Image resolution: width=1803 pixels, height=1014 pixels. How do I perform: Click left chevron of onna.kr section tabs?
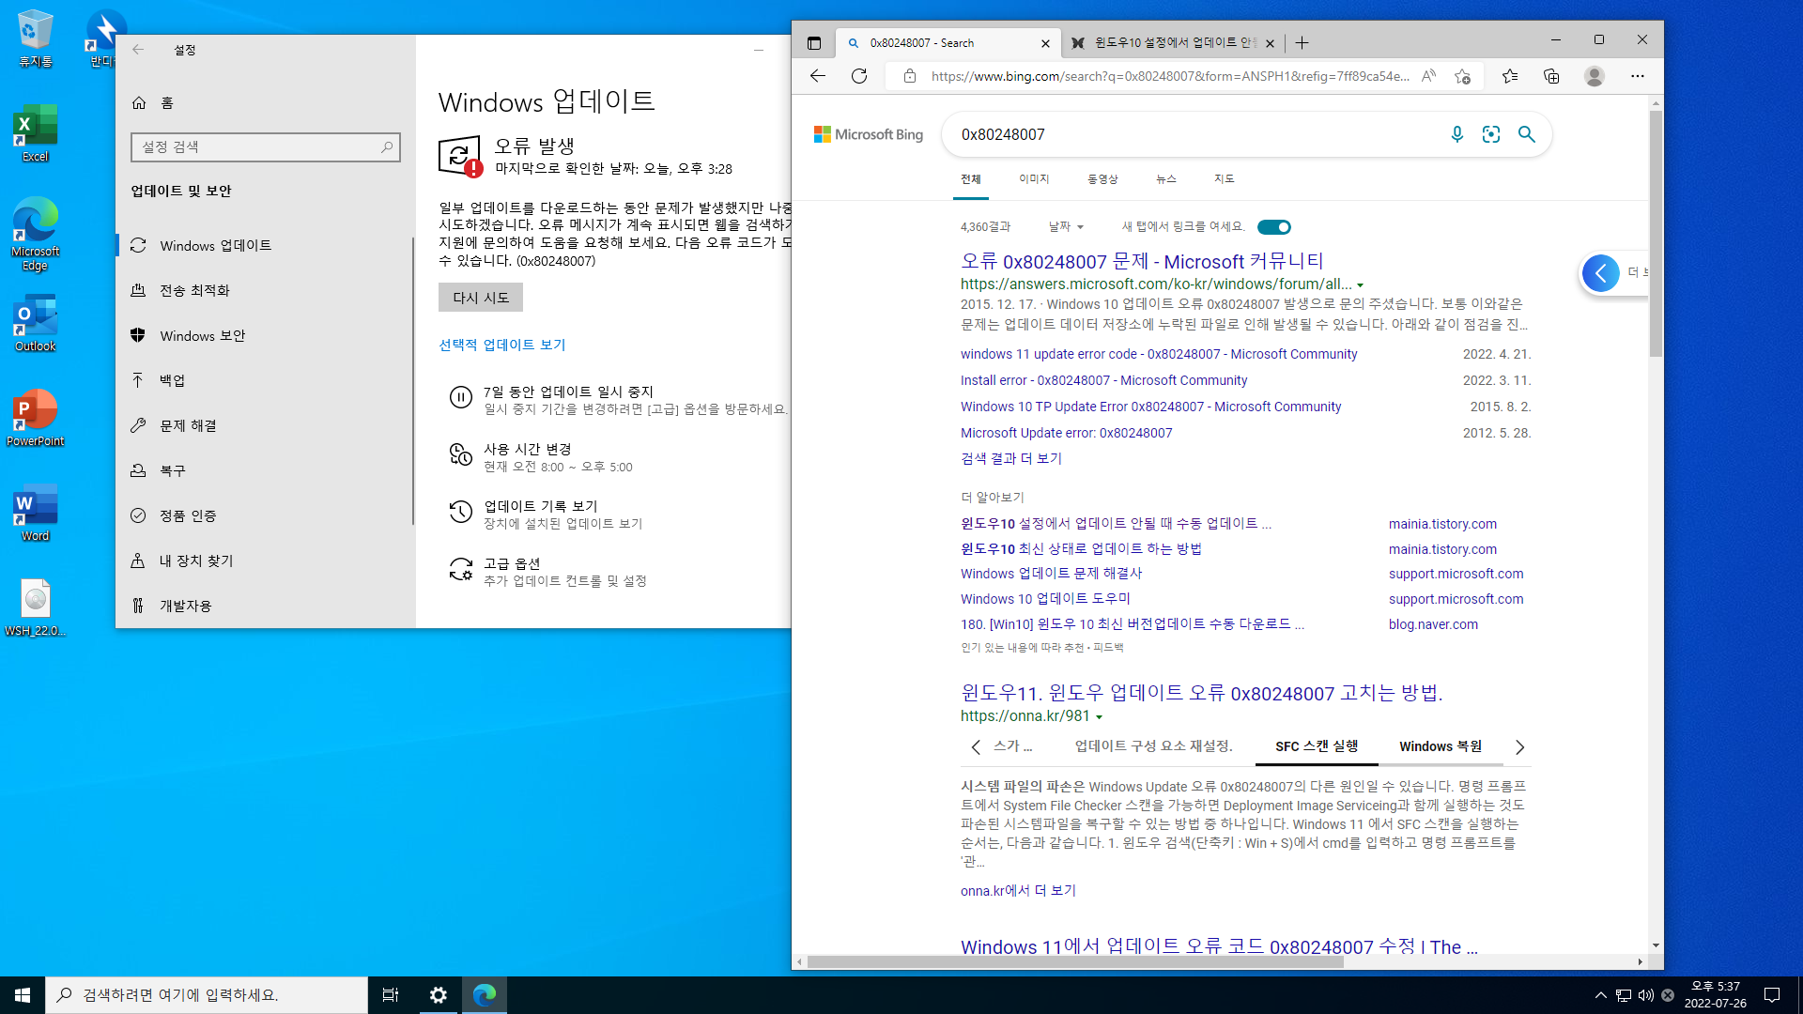click(976, 747)
